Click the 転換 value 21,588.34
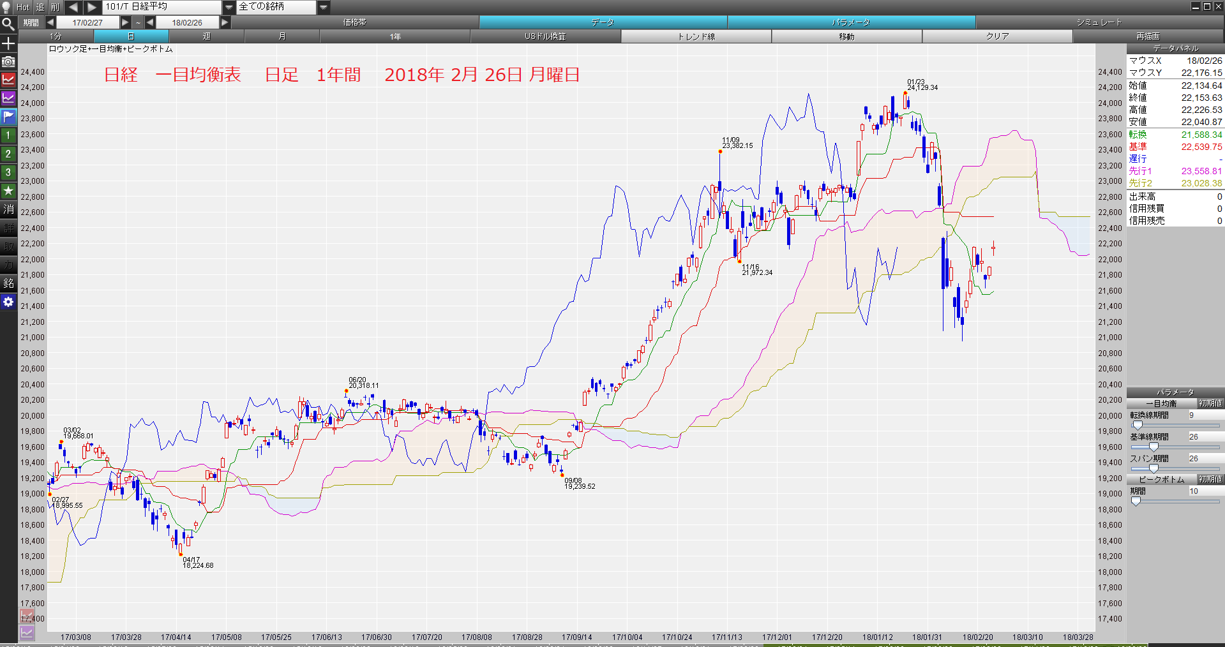Image resolution: width=1225 pixels, height=647 pixels. [1201, 135]
